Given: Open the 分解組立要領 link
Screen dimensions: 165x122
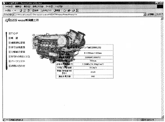Looking at the screenshot, I should click(17, 52).
